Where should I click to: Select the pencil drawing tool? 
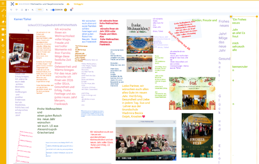3,10
